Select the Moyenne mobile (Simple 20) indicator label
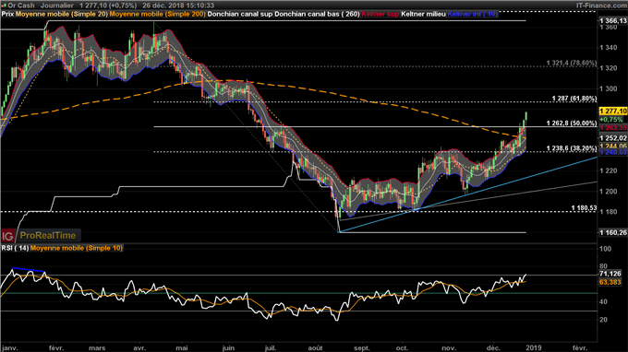The height and width of the screenshot is (352, 628). click(62, 14)
